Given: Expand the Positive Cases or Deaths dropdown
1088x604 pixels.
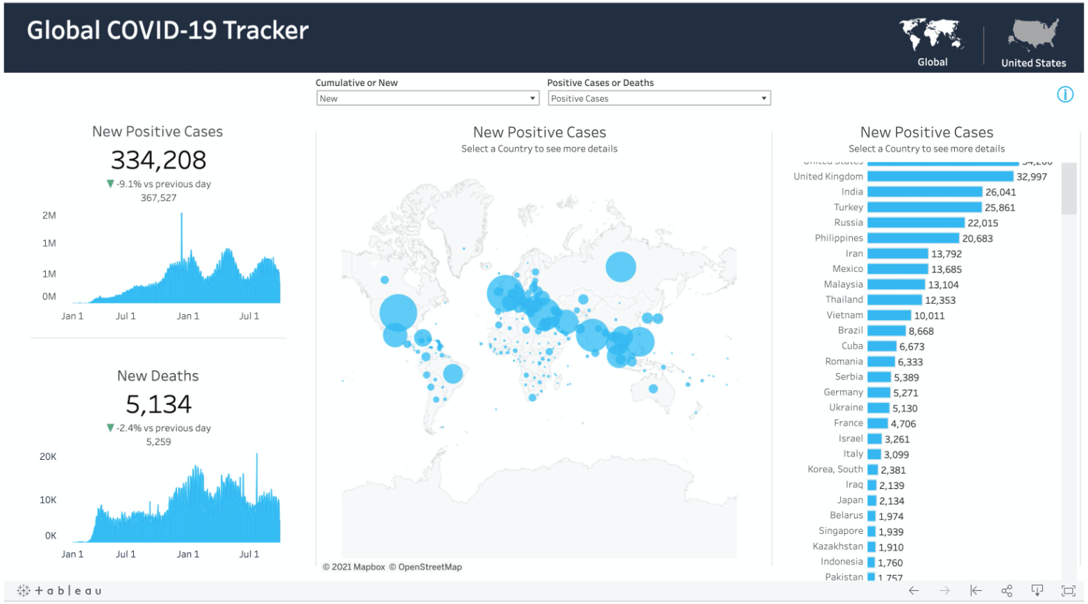Looking at the screenshot, I should [658, 98].
